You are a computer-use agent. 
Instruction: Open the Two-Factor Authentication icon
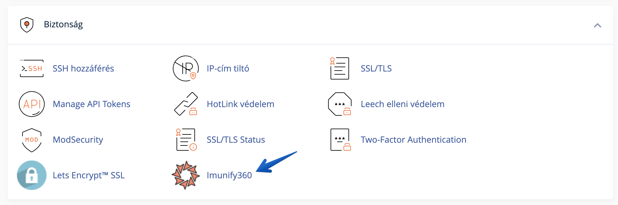[340, 140]
